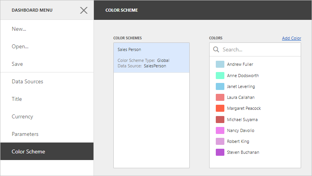This screenshot has height=176, width=312.
Task: Select Michael Suyama's indian red swatch
Action: click(220, 120)
